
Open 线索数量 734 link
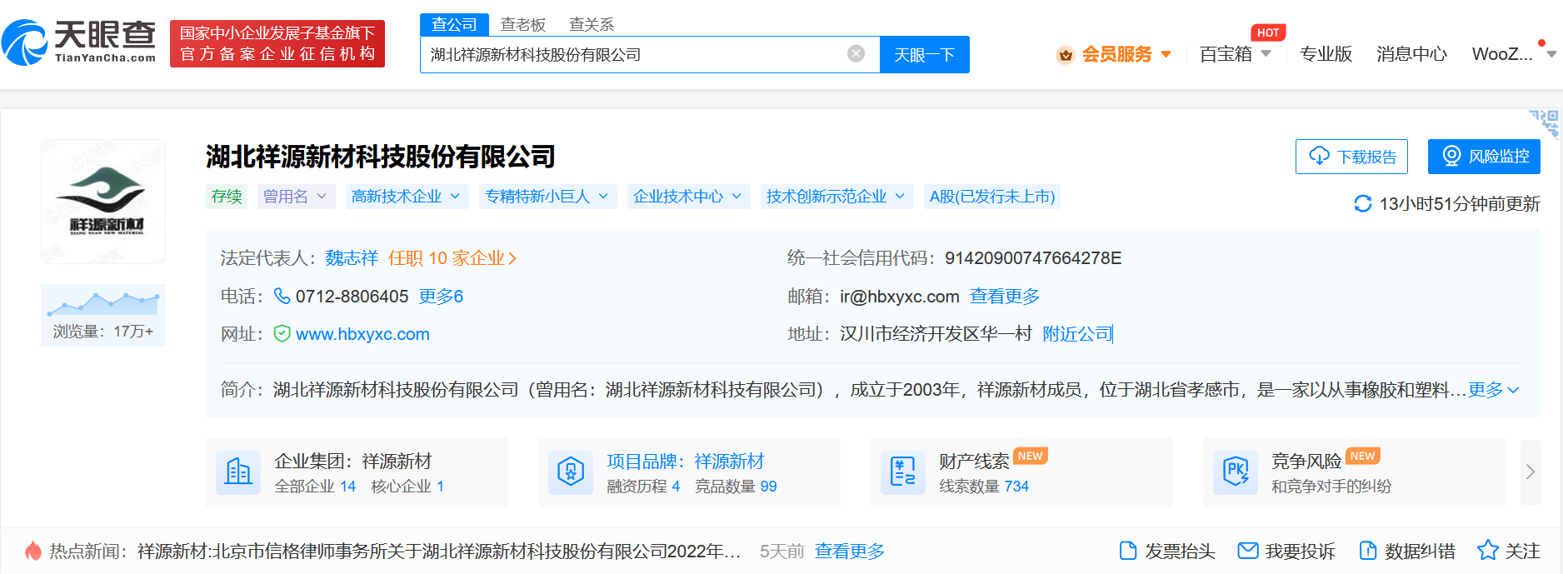pyautogui.click(x=984, y=487)
